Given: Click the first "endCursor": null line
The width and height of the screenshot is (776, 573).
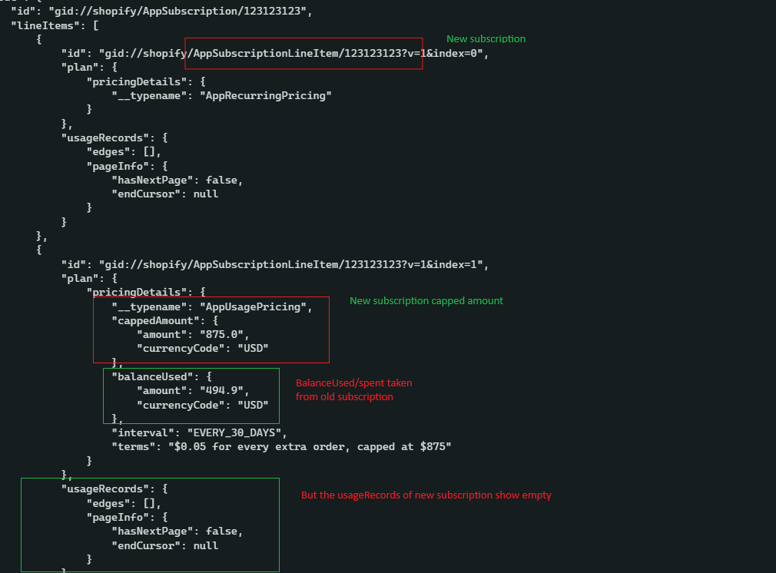Looking at the screenshot, I should click(164, 194).
